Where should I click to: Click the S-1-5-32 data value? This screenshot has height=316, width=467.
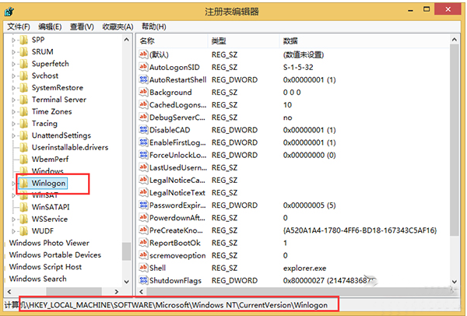tap(298, 67)
